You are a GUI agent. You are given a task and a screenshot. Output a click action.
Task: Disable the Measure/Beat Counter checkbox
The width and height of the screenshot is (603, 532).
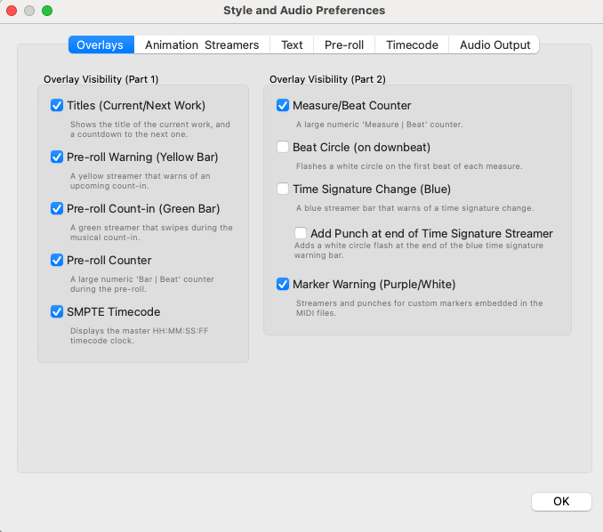(x=283, y=105)
